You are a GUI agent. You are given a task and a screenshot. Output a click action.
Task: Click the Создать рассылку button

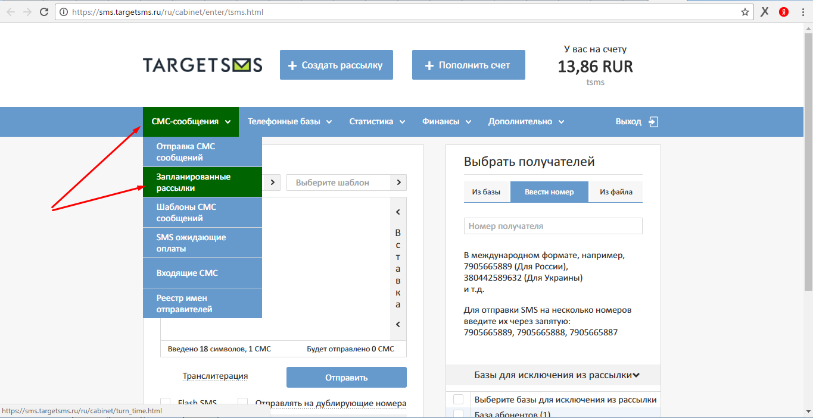[337, 65]
